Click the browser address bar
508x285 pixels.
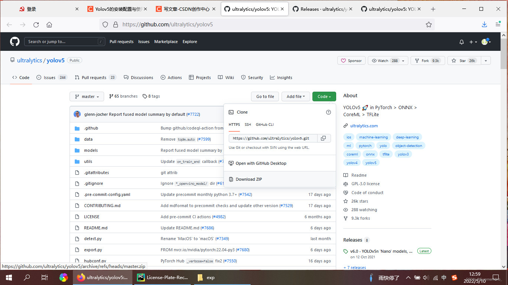267,24
